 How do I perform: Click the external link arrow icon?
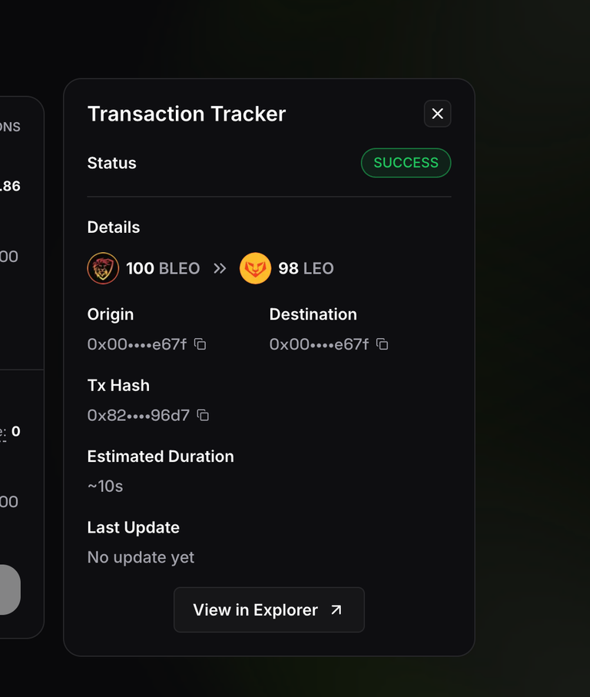coord(336,610)
